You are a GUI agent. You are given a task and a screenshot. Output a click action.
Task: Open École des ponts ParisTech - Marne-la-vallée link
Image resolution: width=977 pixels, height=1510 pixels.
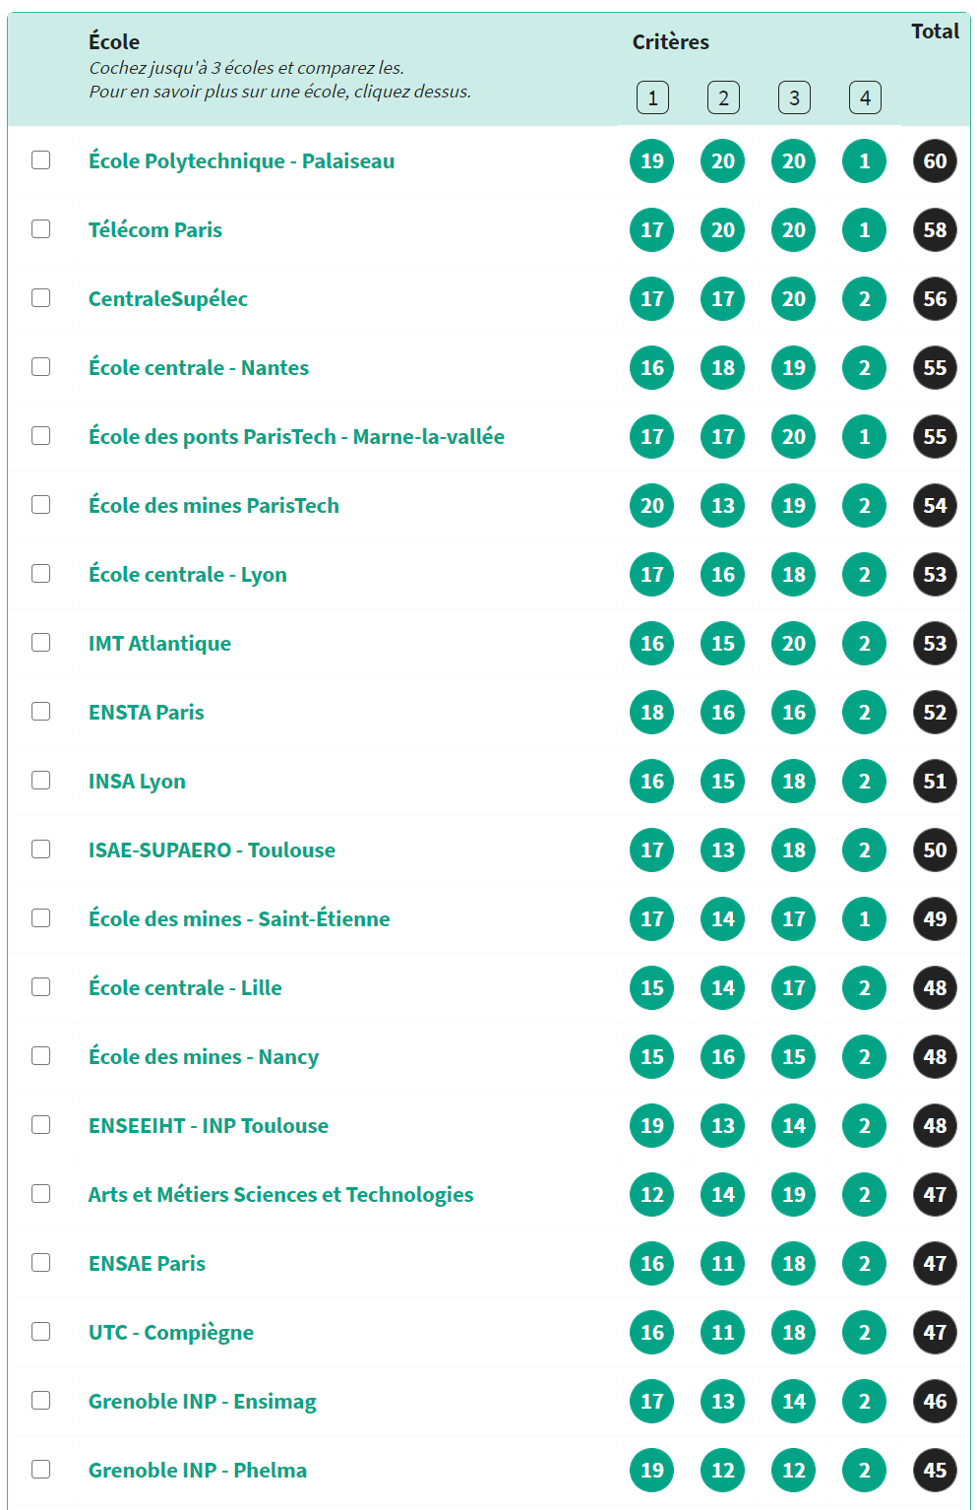point(296,437)
